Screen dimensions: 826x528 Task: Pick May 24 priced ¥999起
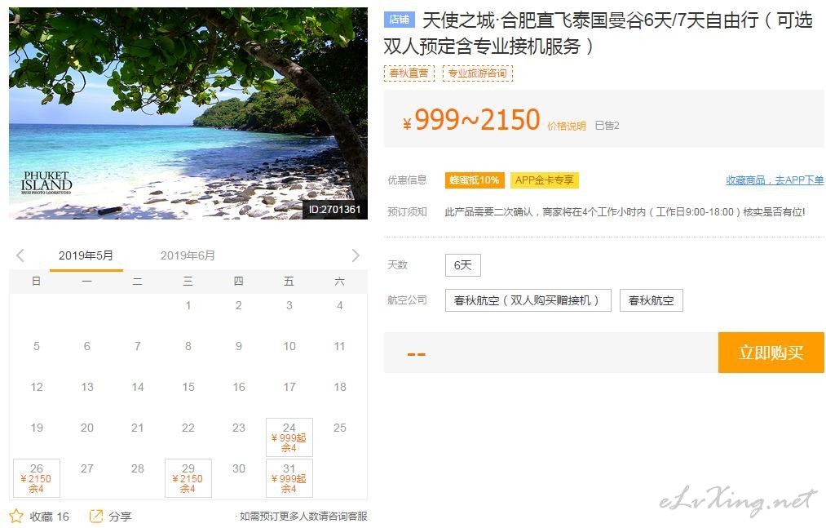(x=289, y=437)
